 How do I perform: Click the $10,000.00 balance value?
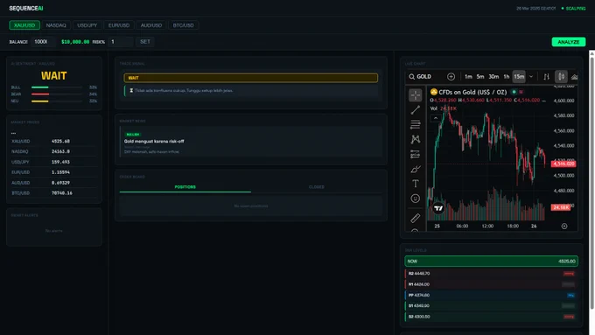tap(75, 42)
